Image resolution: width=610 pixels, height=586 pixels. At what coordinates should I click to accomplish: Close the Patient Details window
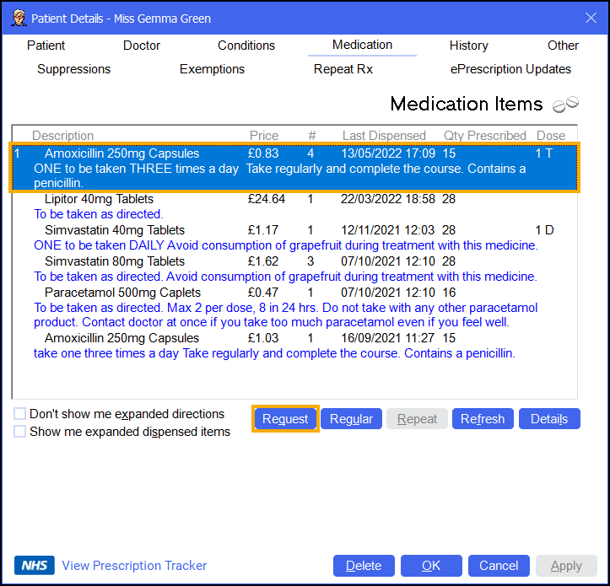point(590,18)
